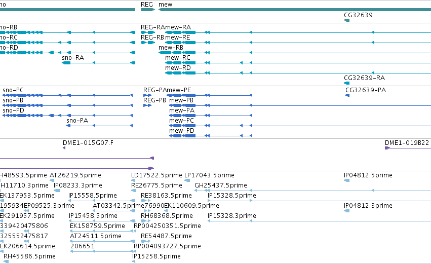Image resolution: width=431 pixels, height=264 pixels.
Task: Open the CG32639 gene feature label
Action: [x=358, y=15]
